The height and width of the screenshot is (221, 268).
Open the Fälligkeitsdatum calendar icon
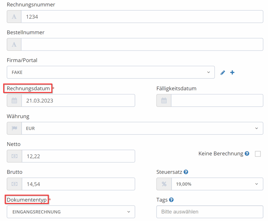tap(164, 101)
